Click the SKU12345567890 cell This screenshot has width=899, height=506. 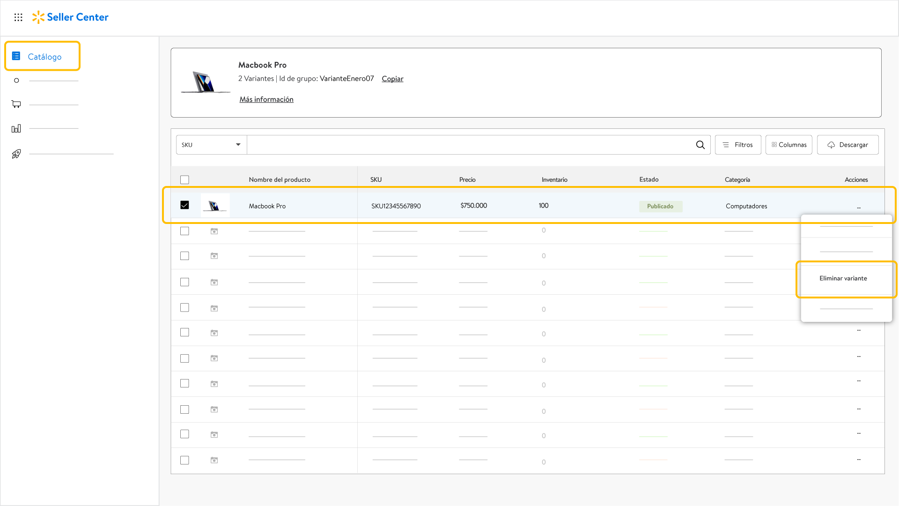tap(396, 206)
